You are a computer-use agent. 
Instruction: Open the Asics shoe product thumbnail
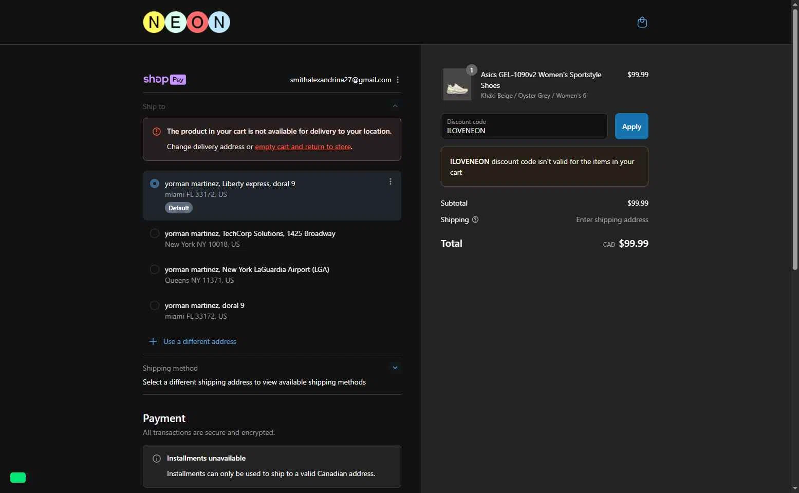(457, 84)
